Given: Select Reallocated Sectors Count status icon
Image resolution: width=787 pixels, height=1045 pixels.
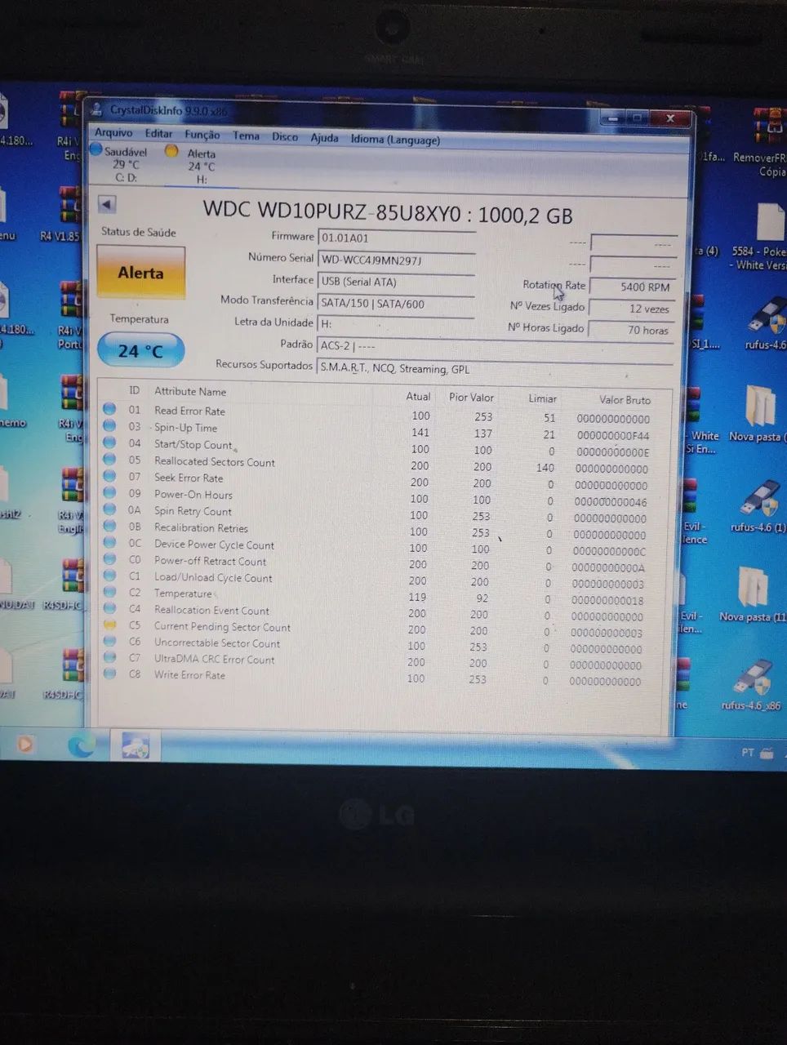Looking at the screenshot, I should coord(109,460).
